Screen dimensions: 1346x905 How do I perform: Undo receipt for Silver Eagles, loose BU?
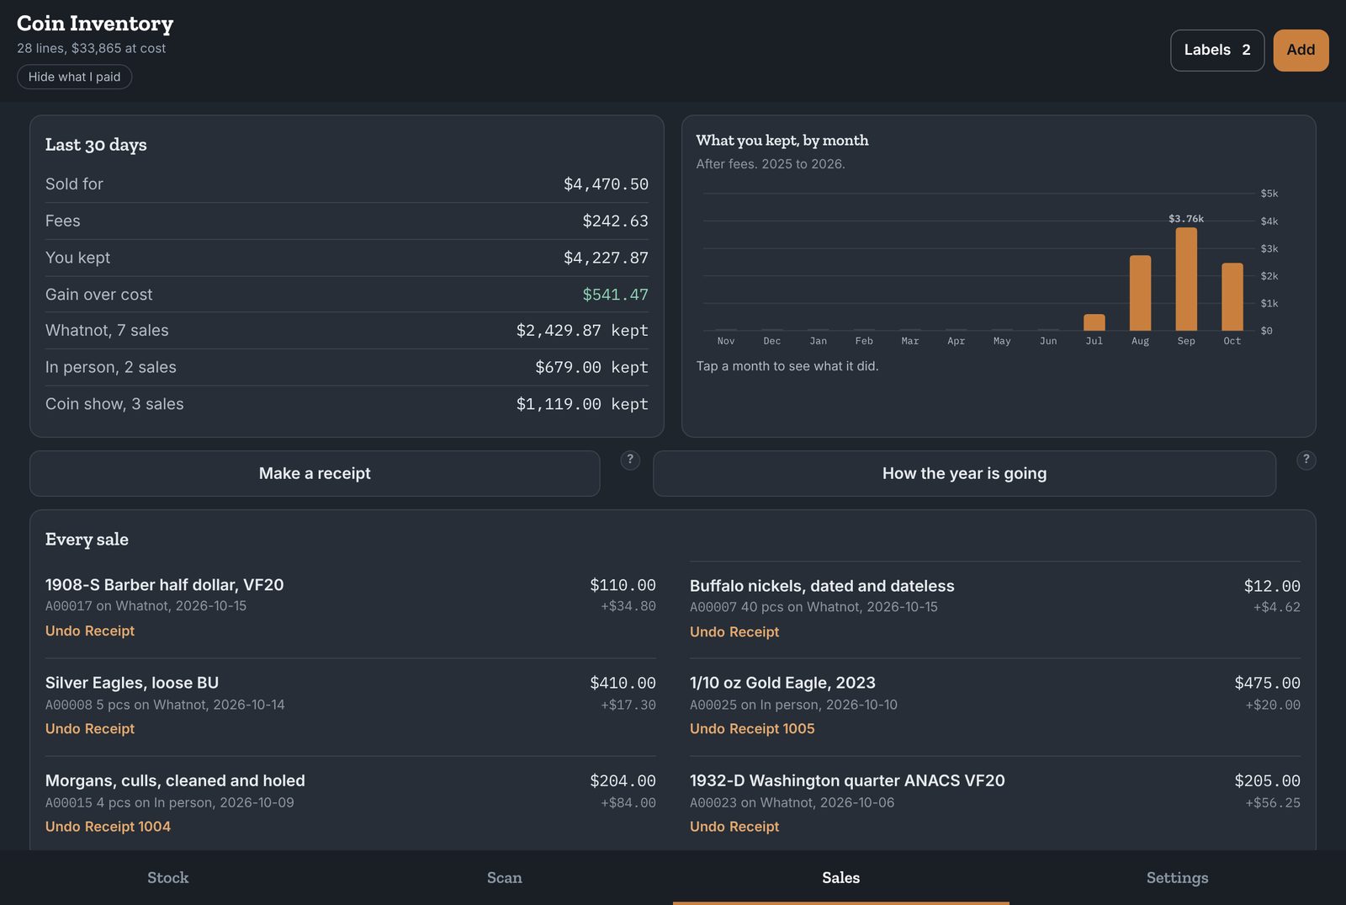tap(90, 728)
